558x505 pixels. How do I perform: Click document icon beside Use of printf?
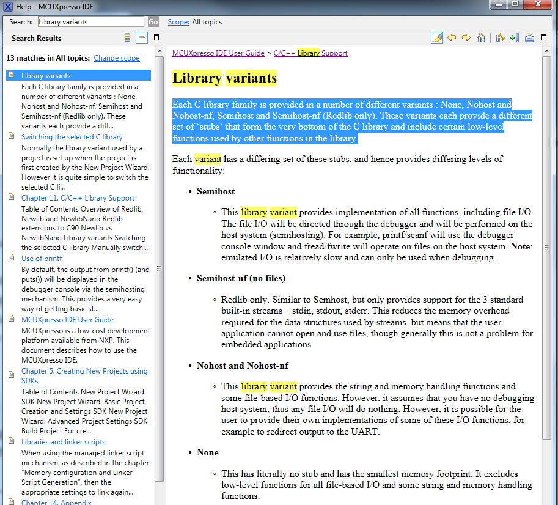click(x=12, y=257)
